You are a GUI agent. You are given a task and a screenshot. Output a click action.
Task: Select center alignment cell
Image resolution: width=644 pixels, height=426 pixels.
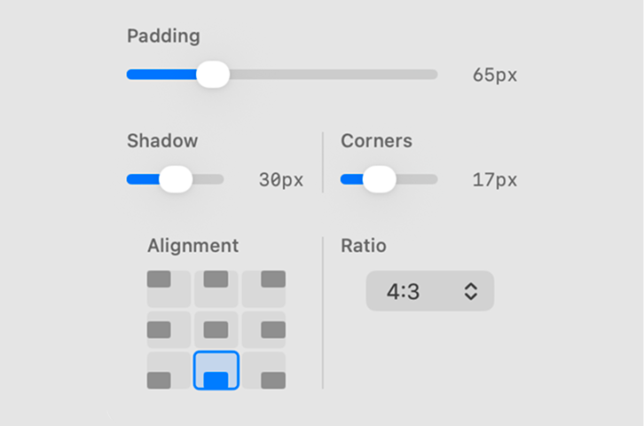pos(216,329)
